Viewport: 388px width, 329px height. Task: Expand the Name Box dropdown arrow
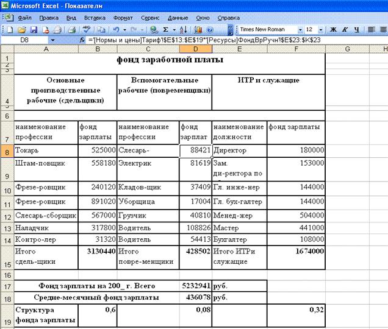click(52, 40)
